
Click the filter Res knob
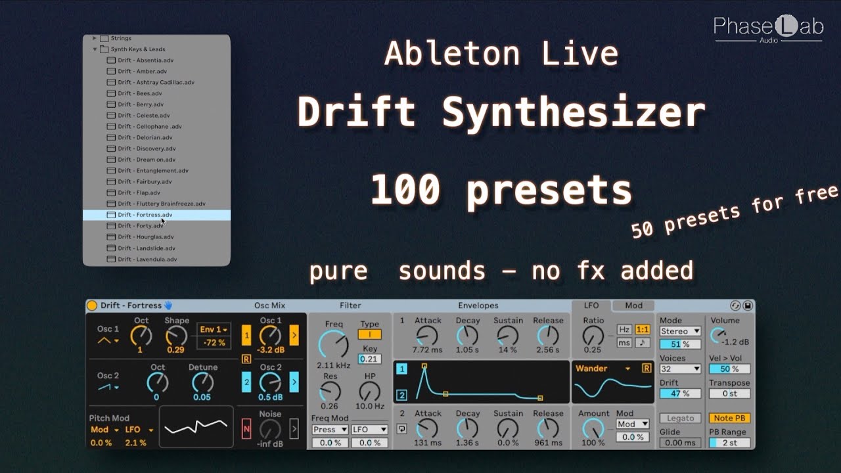[x=330, y=392]
